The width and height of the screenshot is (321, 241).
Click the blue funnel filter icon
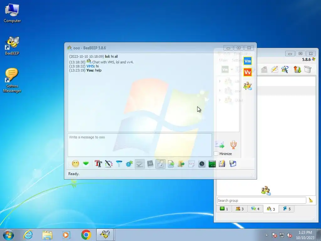pyautogui.click(x=119, y=164)
